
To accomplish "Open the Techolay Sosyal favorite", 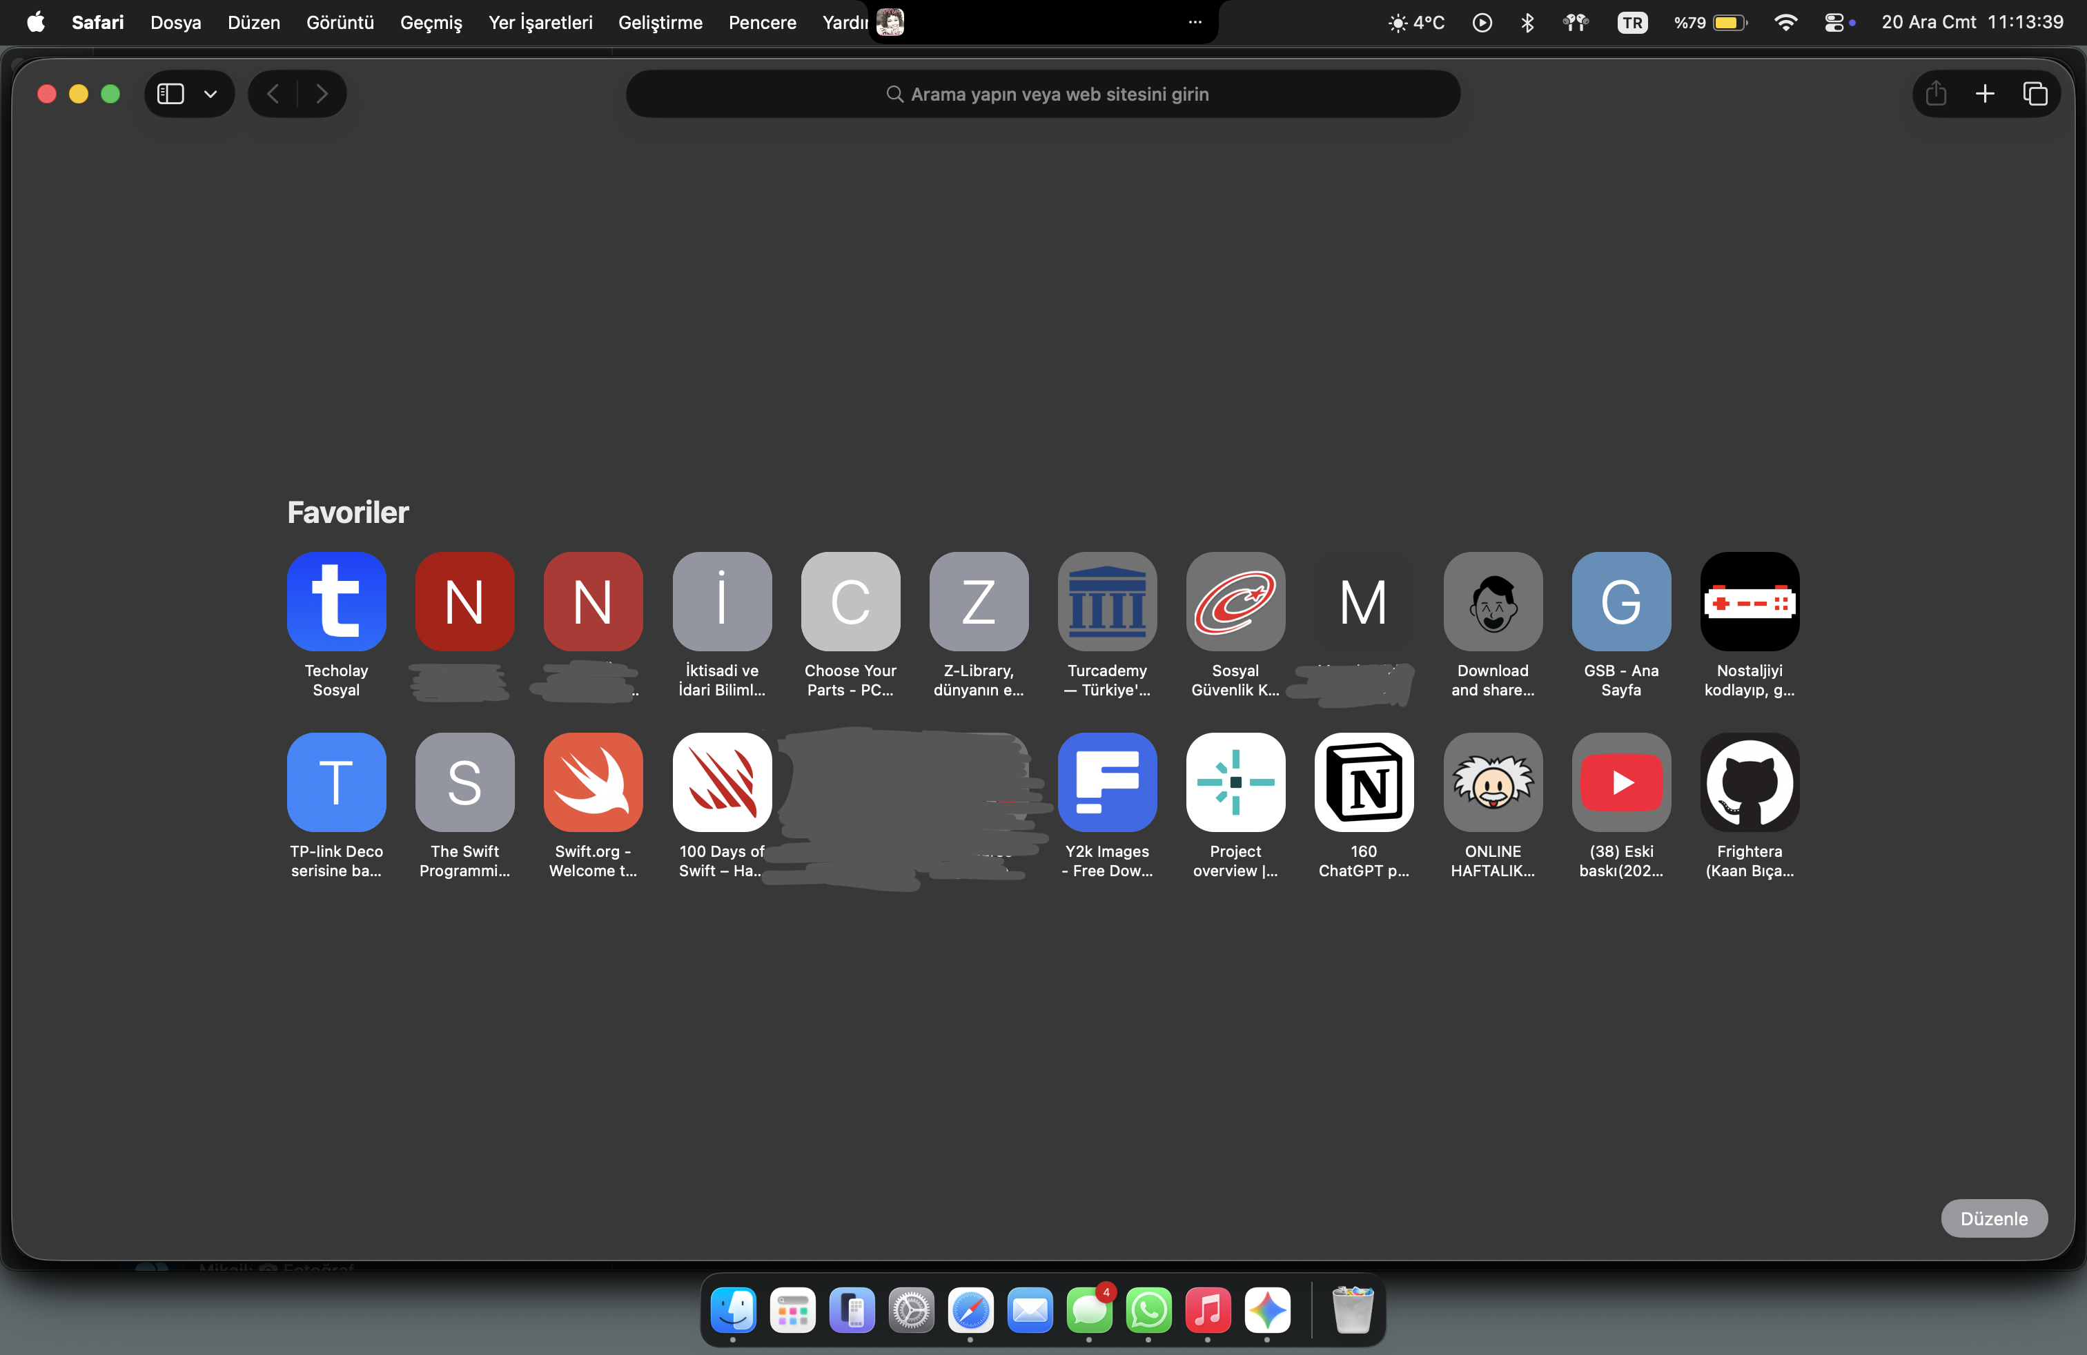I will (336, 601).
